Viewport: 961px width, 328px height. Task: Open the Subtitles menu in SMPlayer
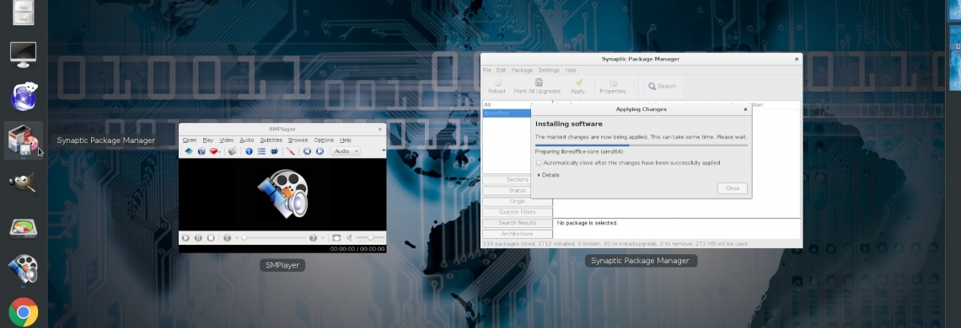[271, 140]
